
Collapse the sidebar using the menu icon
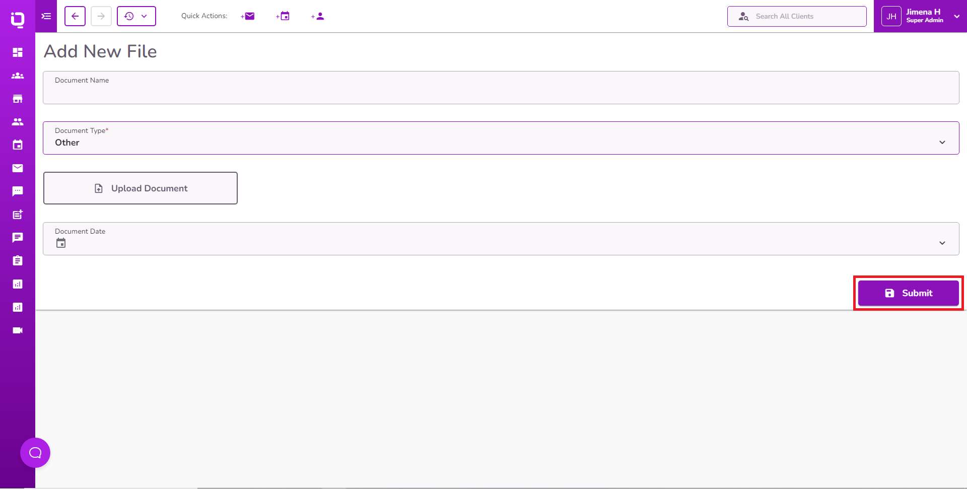(x=46, y=16)
